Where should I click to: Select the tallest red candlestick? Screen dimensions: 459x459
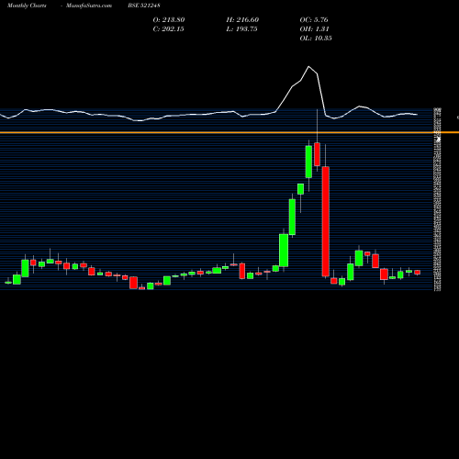pyautogui.click(x=326, y=221)
